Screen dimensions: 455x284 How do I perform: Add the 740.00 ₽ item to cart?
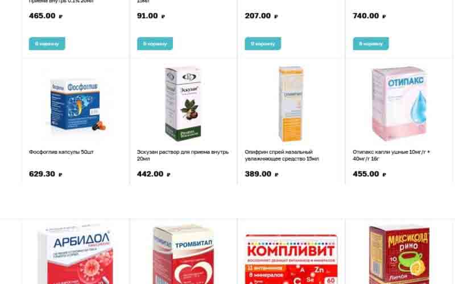[x=371, y=44]
